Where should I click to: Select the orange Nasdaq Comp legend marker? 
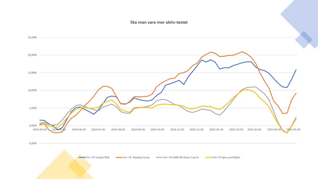click(x=119, y=158)
